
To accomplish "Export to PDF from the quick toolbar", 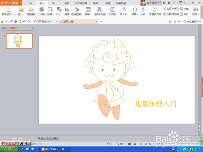I will (x=11, y=21).
